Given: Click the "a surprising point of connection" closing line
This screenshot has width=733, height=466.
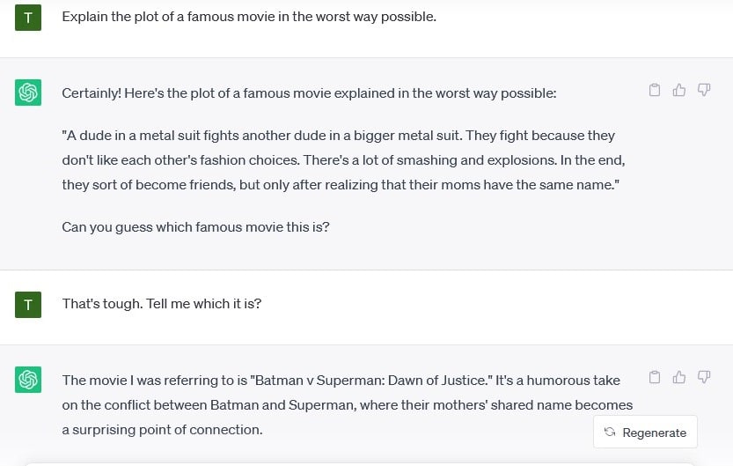Looking at the screenshot, I should click(162, 430).
